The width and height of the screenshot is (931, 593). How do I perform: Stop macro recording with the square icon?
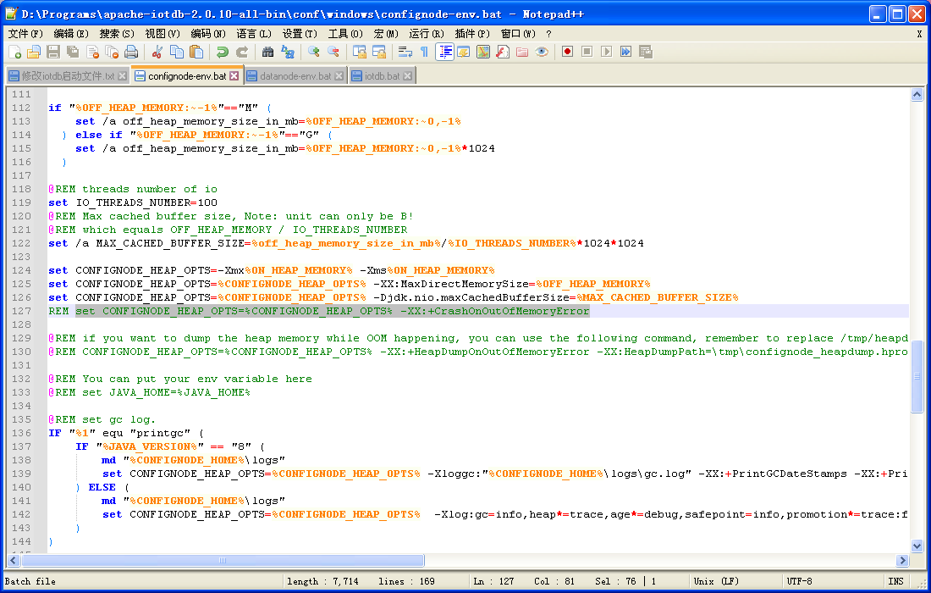(587, 53)
